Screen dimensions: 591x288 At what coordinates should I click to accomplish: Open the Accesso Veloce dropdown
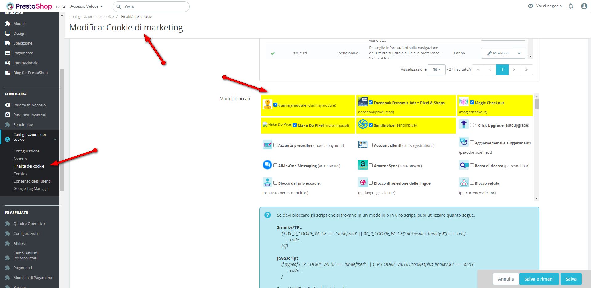click(x=86, y=6)
